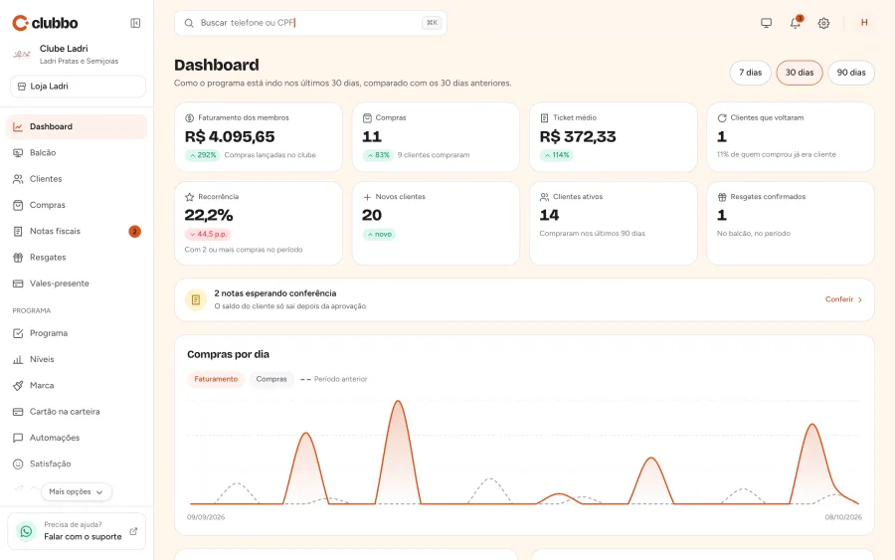Click the search magnifier icon
The height and width of the screenshot is (560, 895).
pos(189,23)
